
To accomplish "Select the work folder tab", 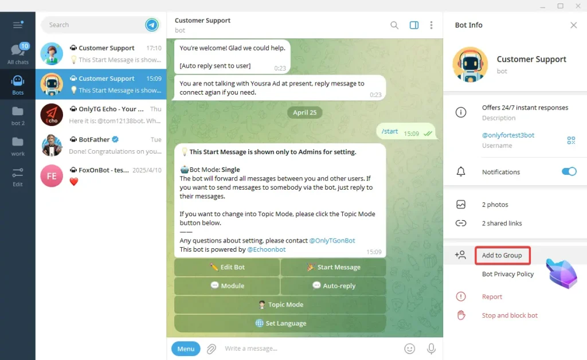I will [18, 146].
